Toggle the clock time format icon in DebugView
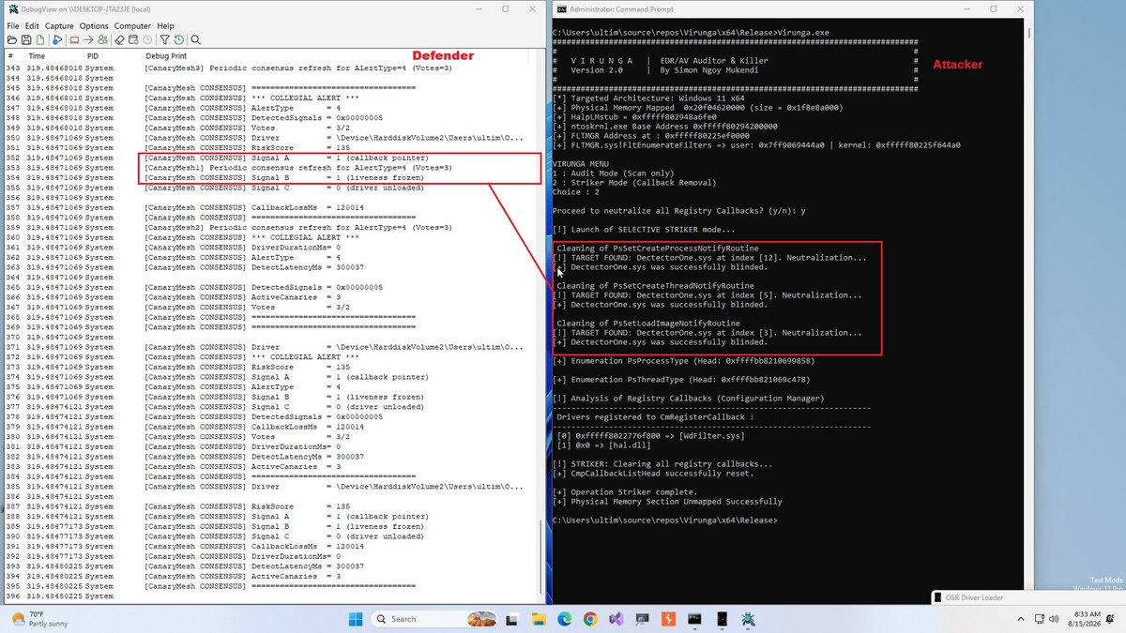The image size is (1126, 633). [147, 40]
